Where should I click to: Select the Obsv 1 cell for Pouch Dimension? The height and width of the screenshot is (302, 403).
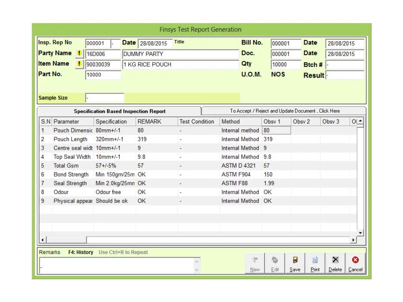277,131
